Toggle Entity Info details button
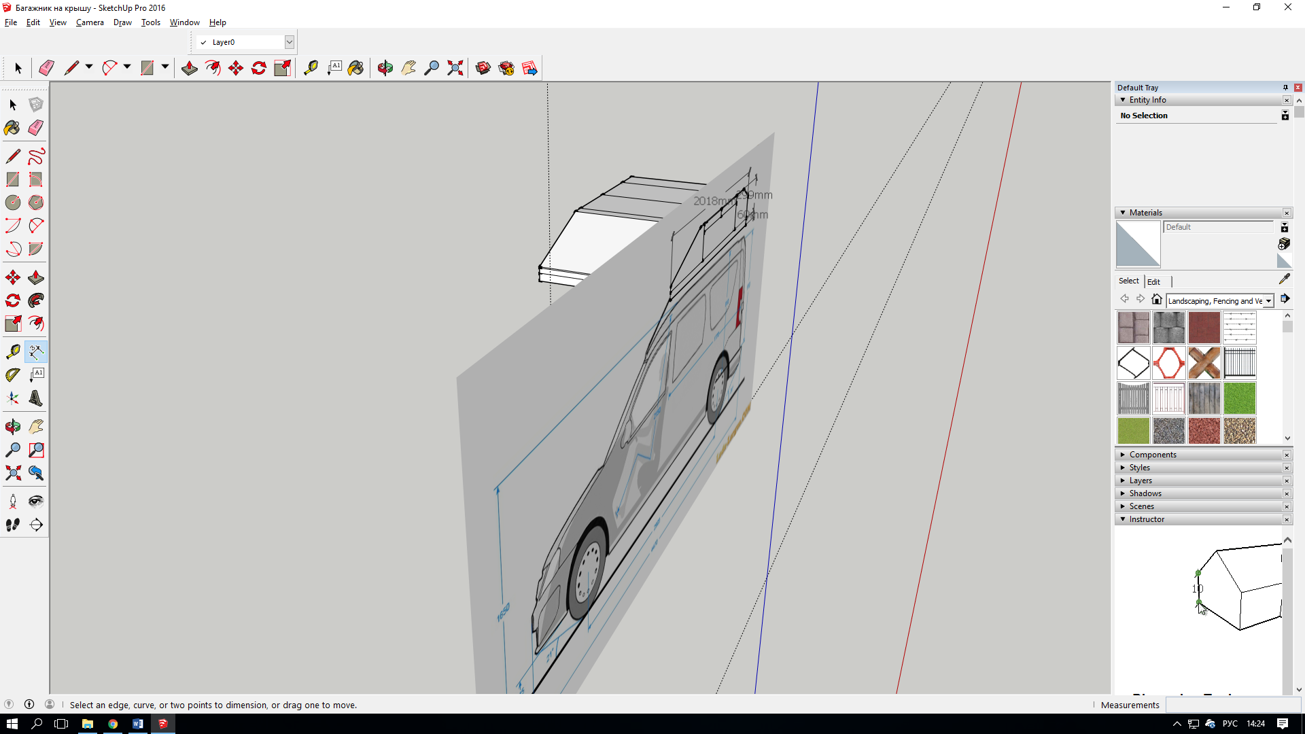The image size is (1305, 734). [1285, 116]
